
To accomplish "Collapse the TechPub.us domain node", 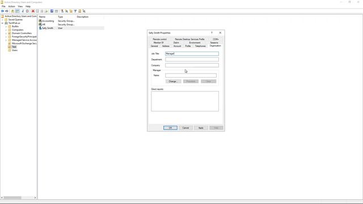I will (2, 23).
